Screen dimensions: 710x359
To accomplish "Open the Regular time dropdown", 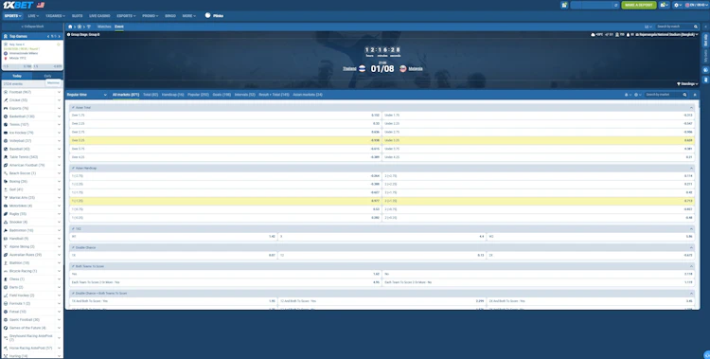I will point(87,95).
